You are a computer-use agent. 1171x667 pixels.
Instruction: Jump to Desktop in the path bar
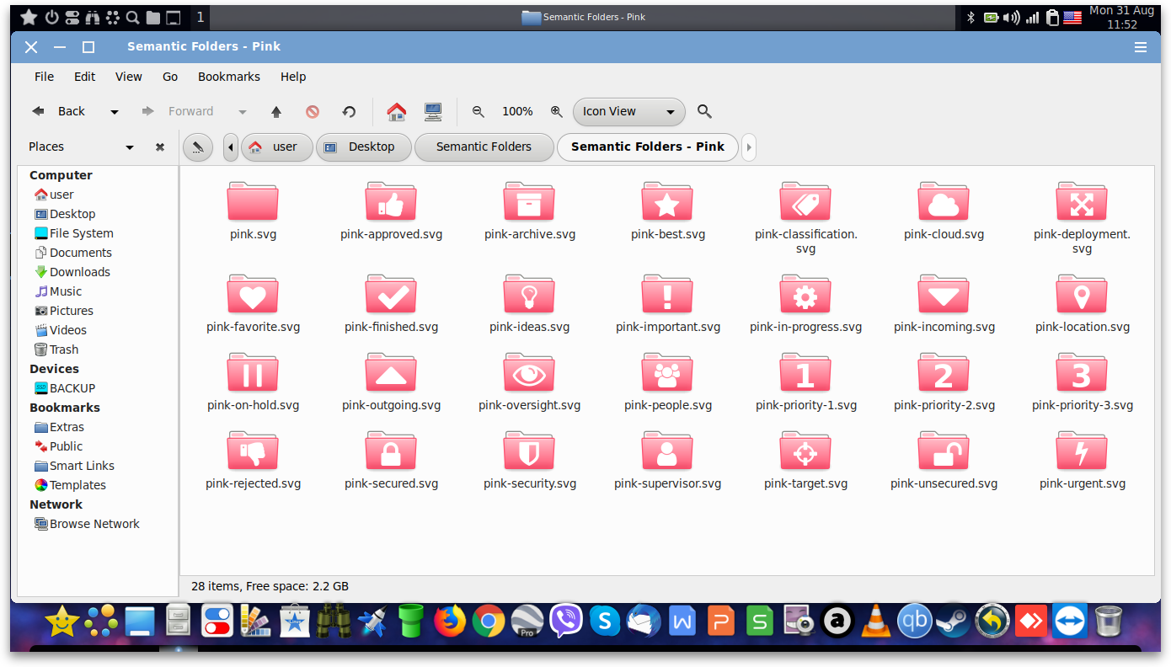364,147
